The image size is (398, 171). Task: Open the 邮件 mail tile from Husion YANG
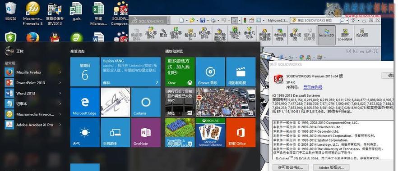pos(130,72)
